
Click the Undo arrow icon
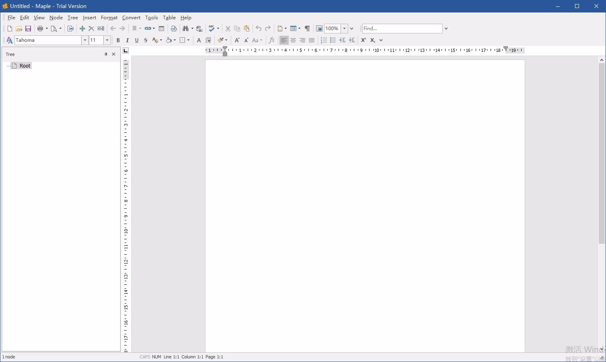[x=259, y=29]
